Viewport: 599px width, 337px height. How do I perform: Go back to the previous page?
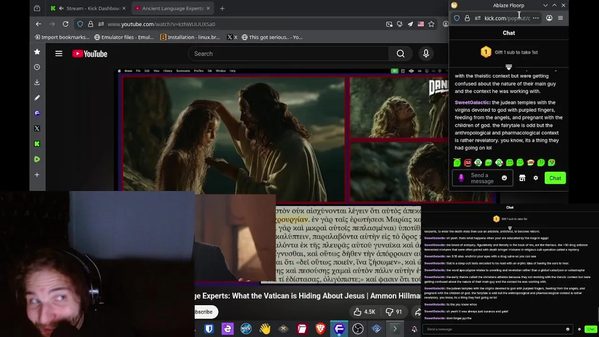[x=38, y=24]
